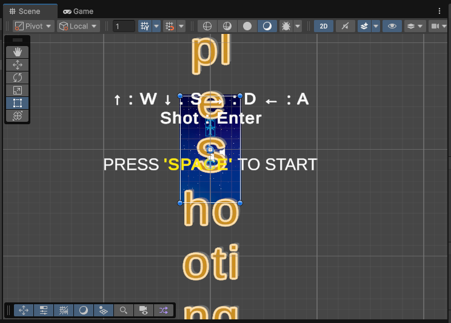The height and width of the screenshot is (323, 451).
Task: Select the Rect tool
Action: click(x=18, y=103)
